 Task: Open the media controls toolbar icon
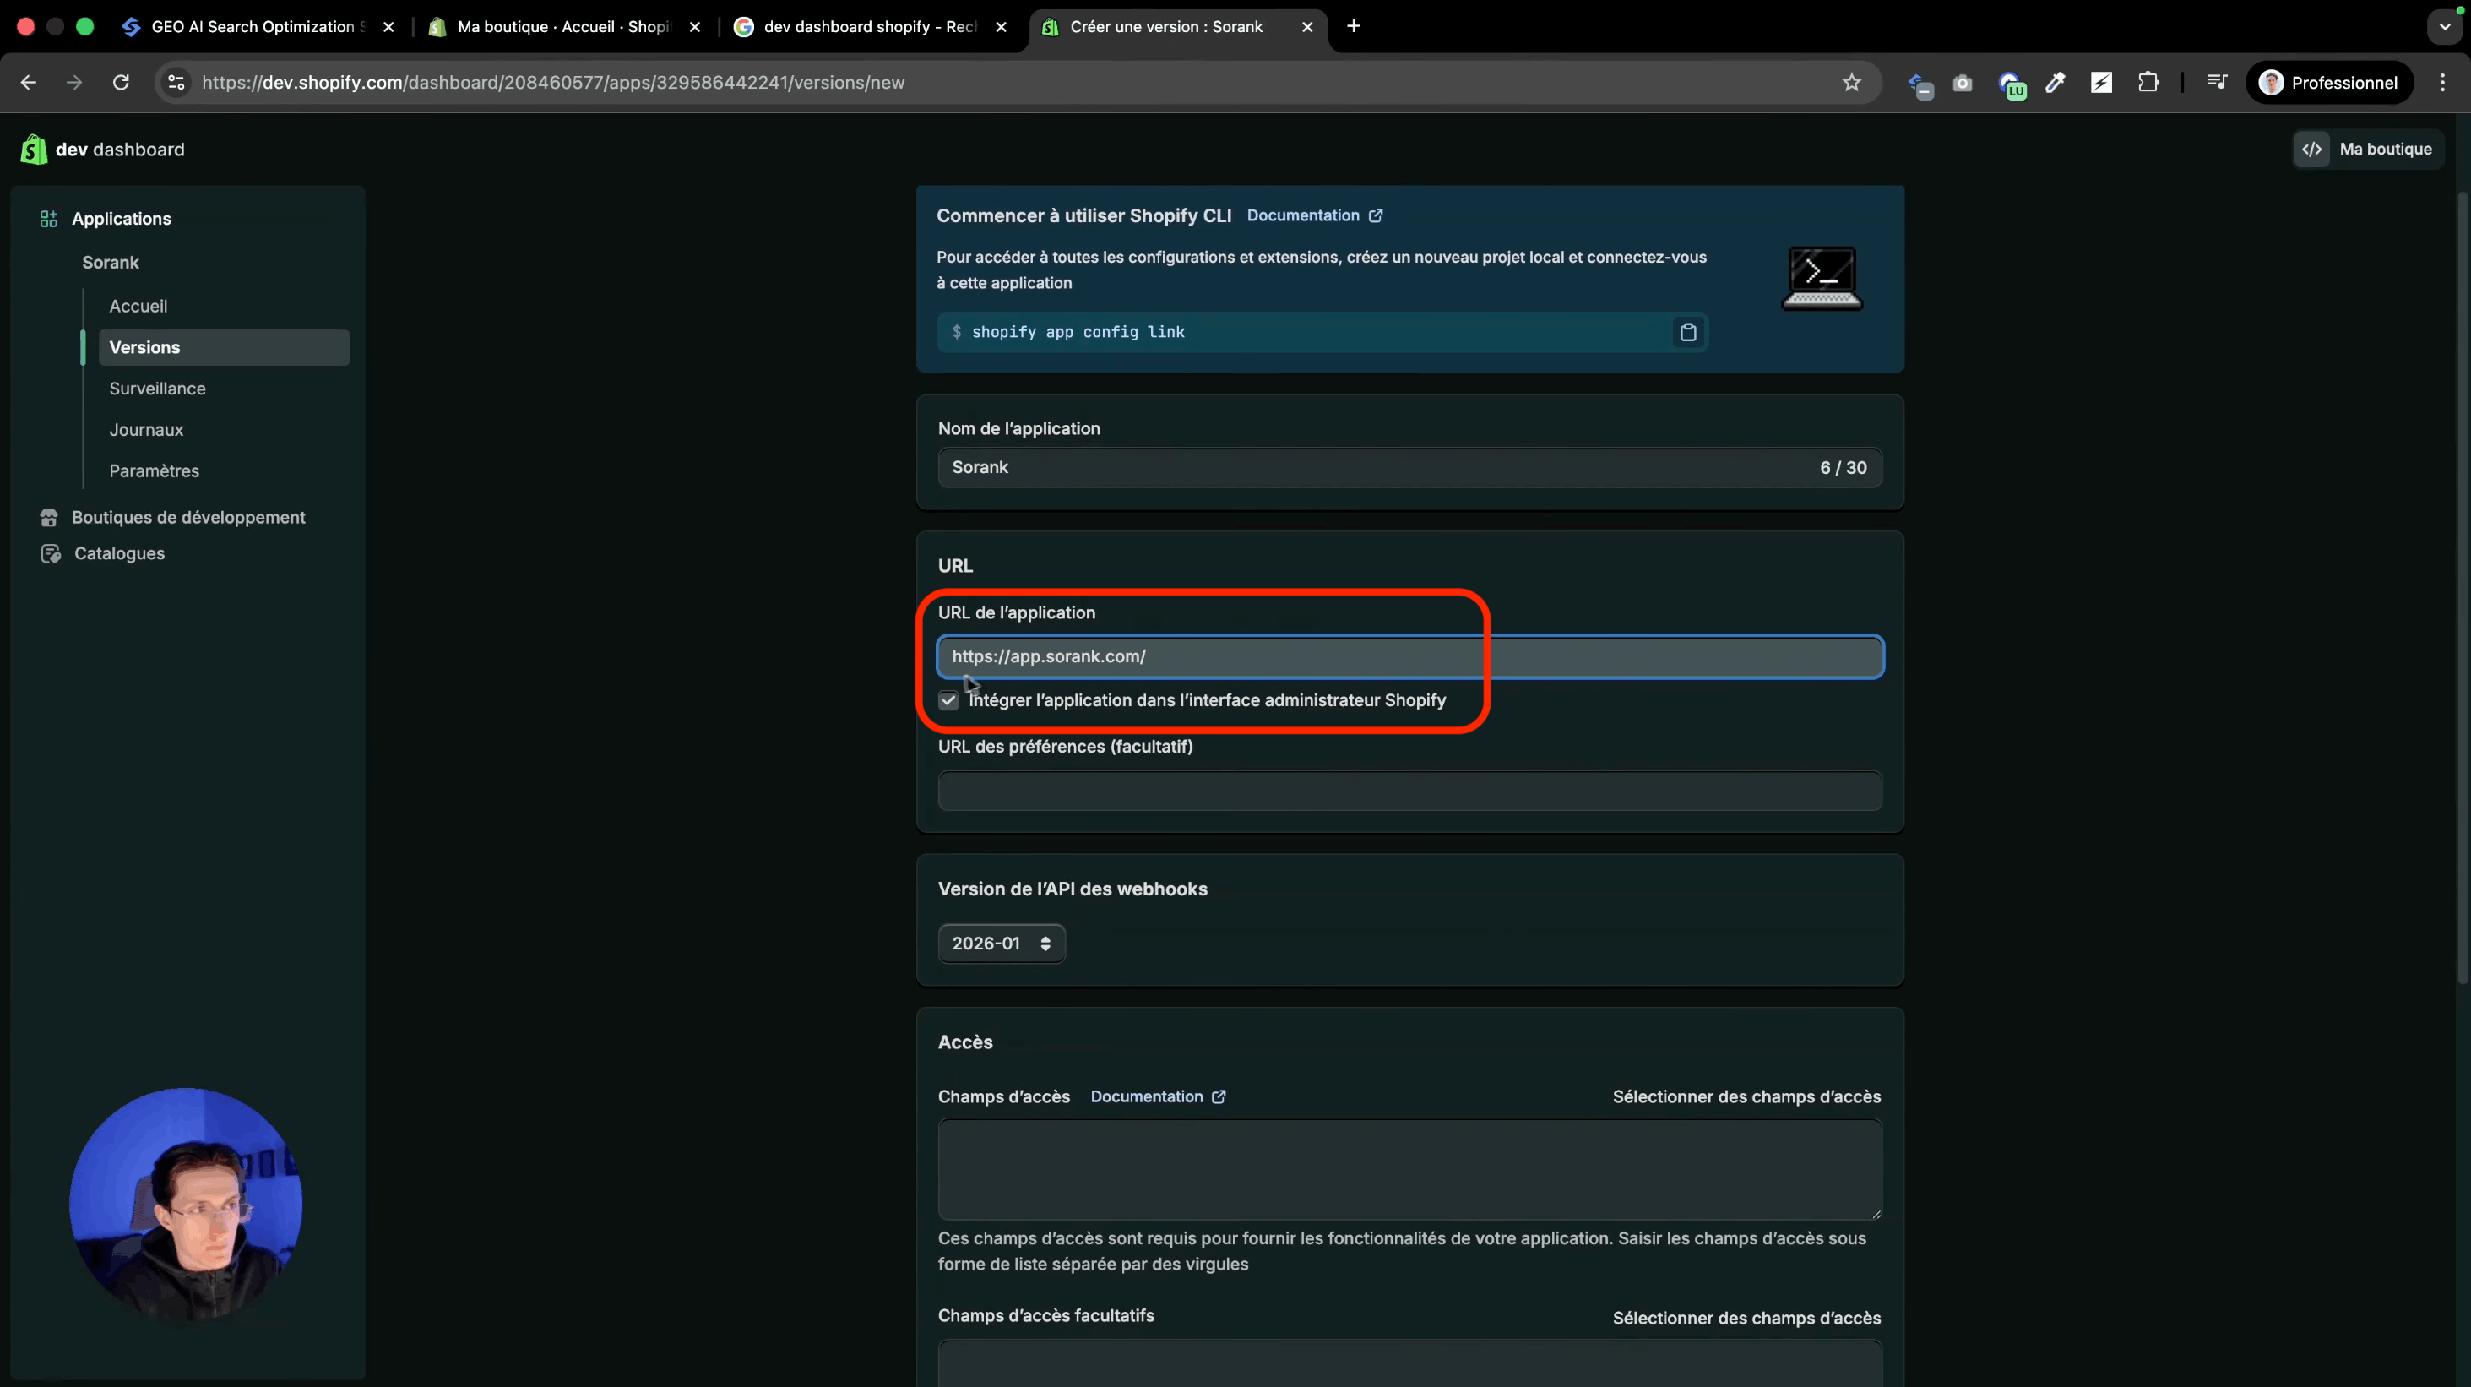[x=2217, y=83]
